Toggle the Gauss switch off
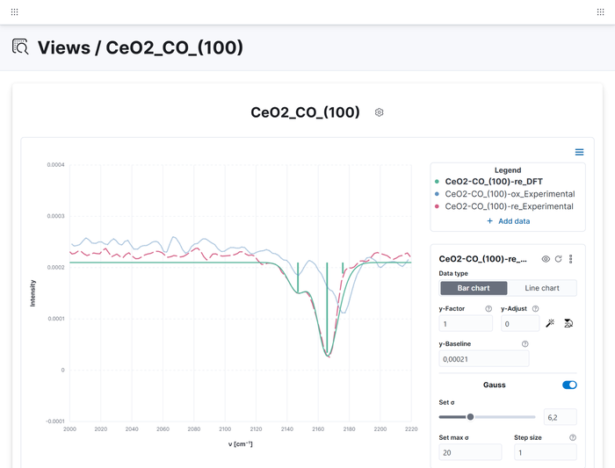 pyautogui.click(x=569, y=385)
